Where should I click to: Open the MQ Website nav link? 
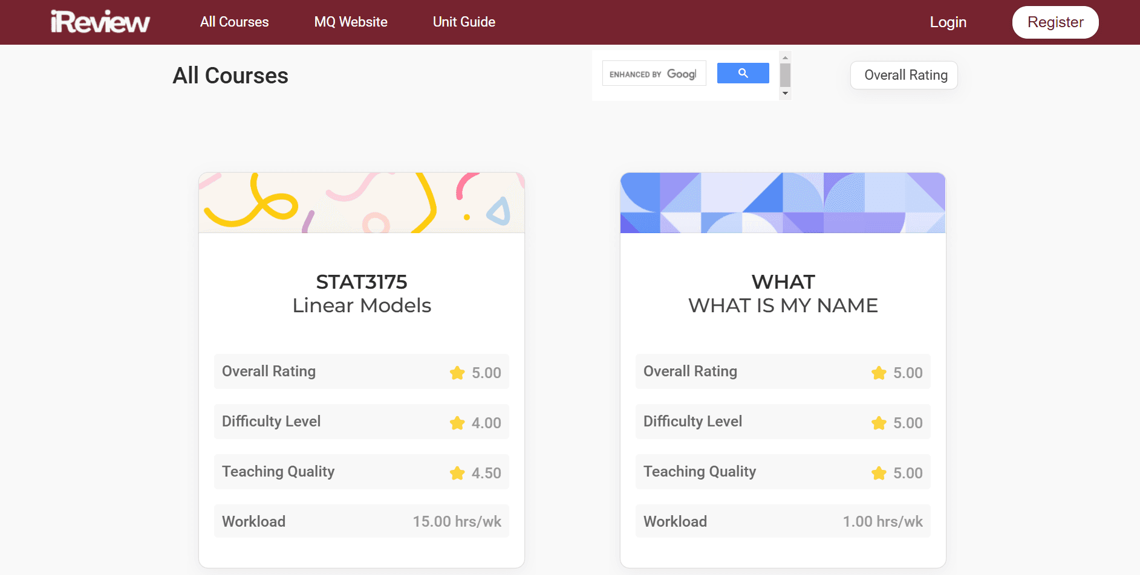(351, 22)
